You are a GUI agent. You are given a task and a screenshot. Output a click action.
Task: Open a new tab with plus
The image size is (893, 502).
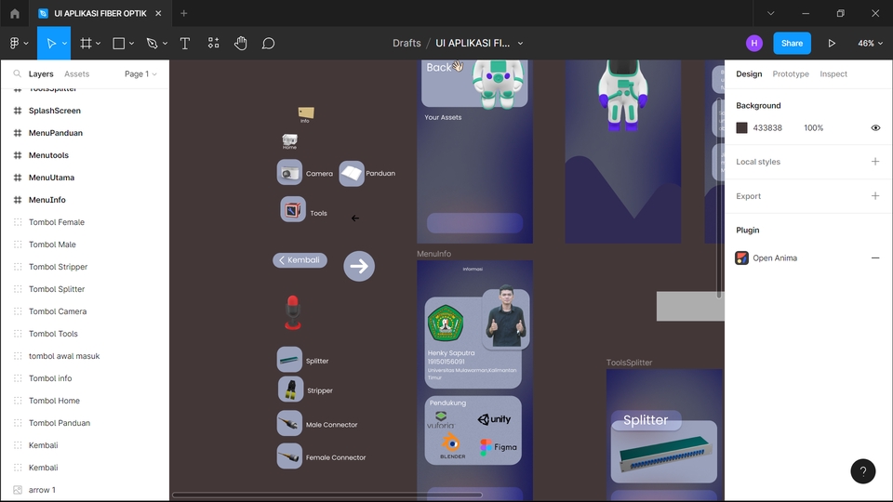pos(183,13)
